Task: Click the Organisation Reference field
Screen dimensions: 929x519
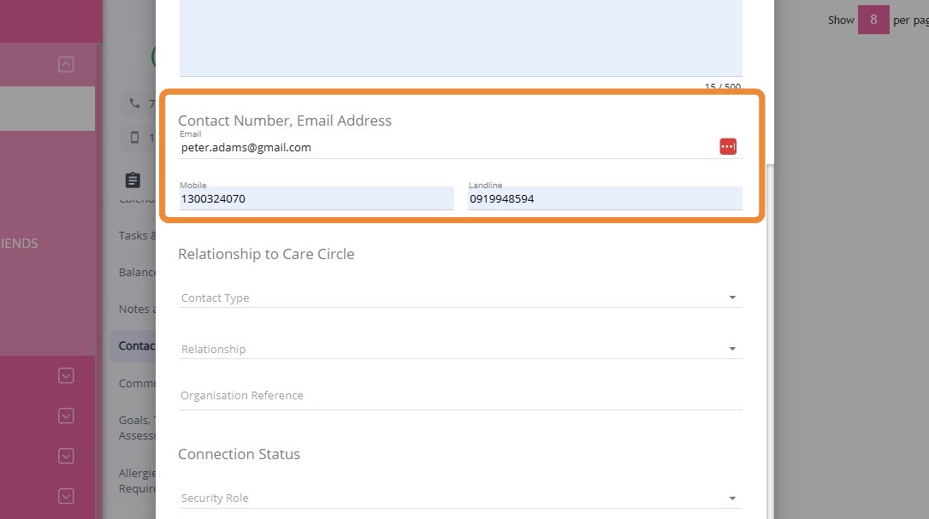Action: coord(460,396)
